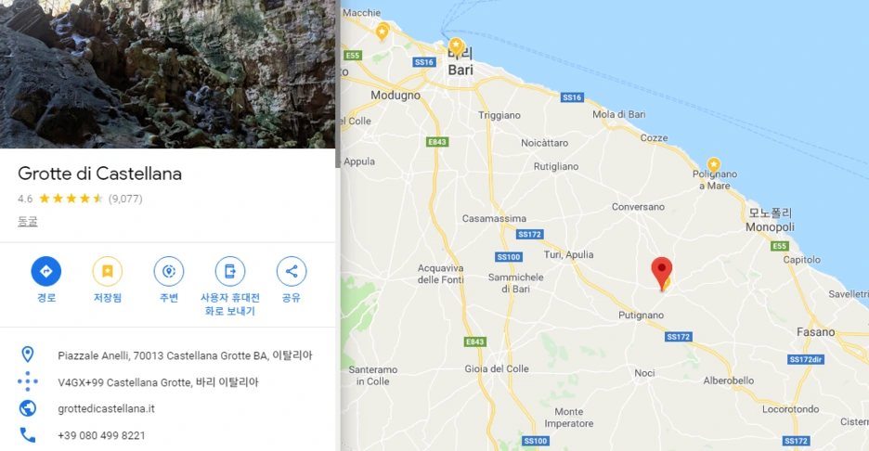Select the starred place at Polignano a Mare
This screenshot has width=869, height=451.
(713, 165)
